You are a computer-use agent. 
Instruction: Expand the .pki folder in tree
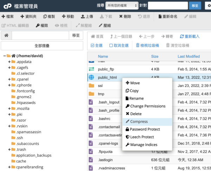(9, 114)
